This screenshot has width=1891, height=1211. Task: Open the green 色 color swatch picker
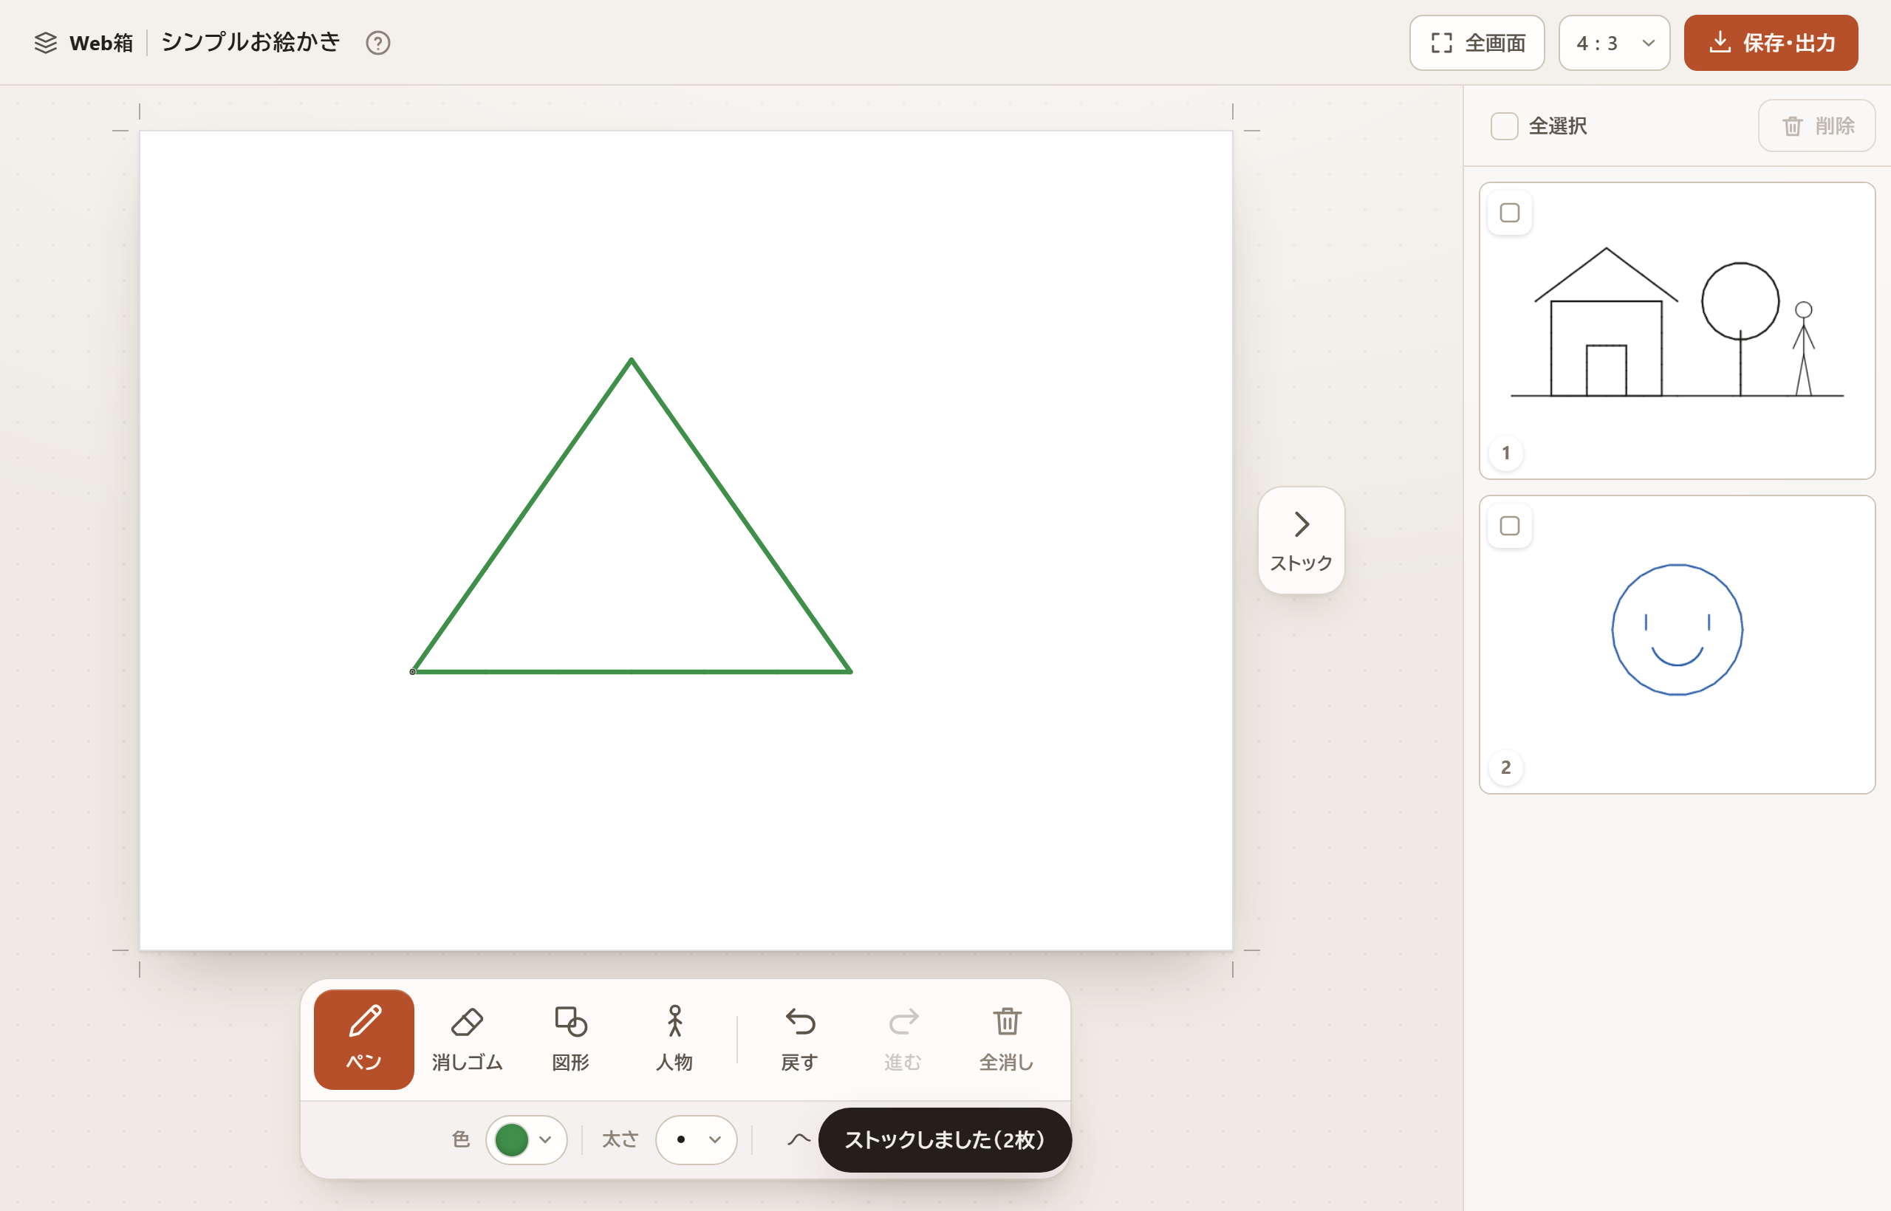[x=526, y=1139]
